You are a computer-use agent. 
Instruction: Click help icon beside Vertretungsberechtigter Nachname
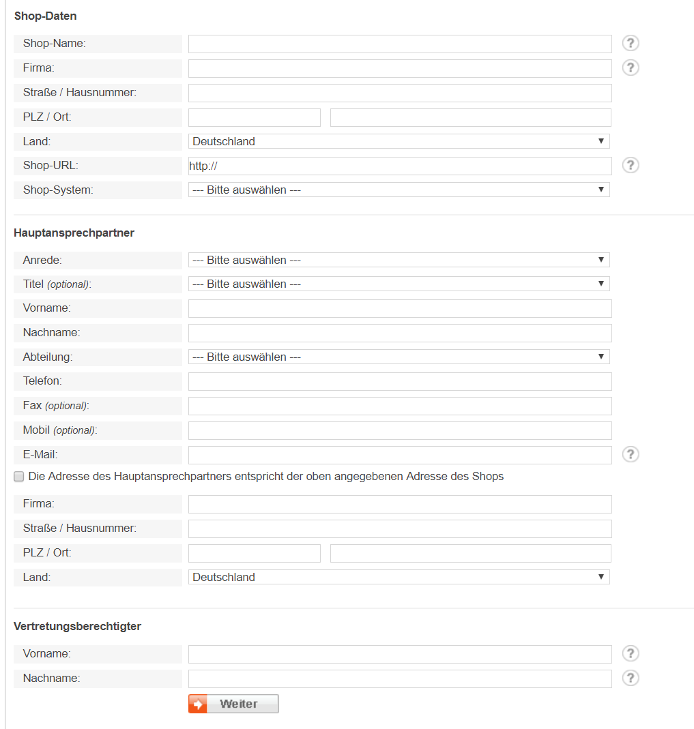(x=631, y=679)
